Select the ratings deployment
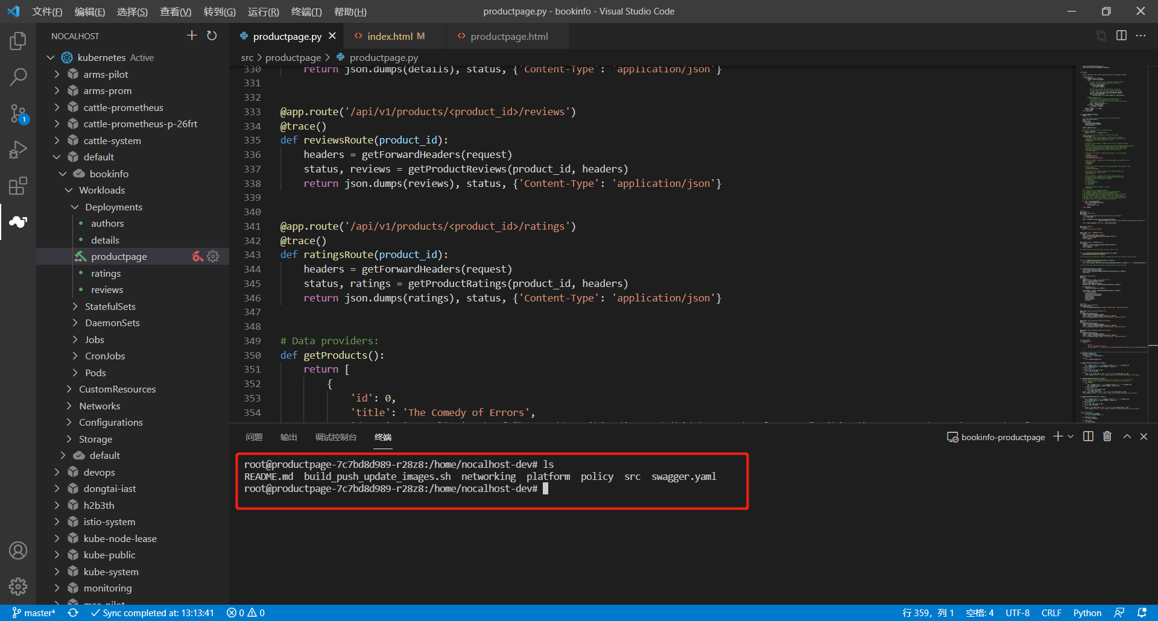Screen dimensions: 1158x621 pos(106,273)
